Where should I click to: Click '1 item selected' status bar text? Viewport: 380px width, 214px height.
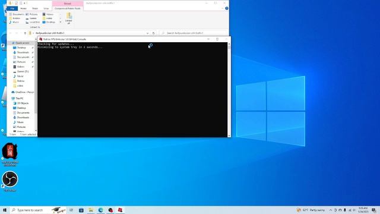[x=28, y=134]
